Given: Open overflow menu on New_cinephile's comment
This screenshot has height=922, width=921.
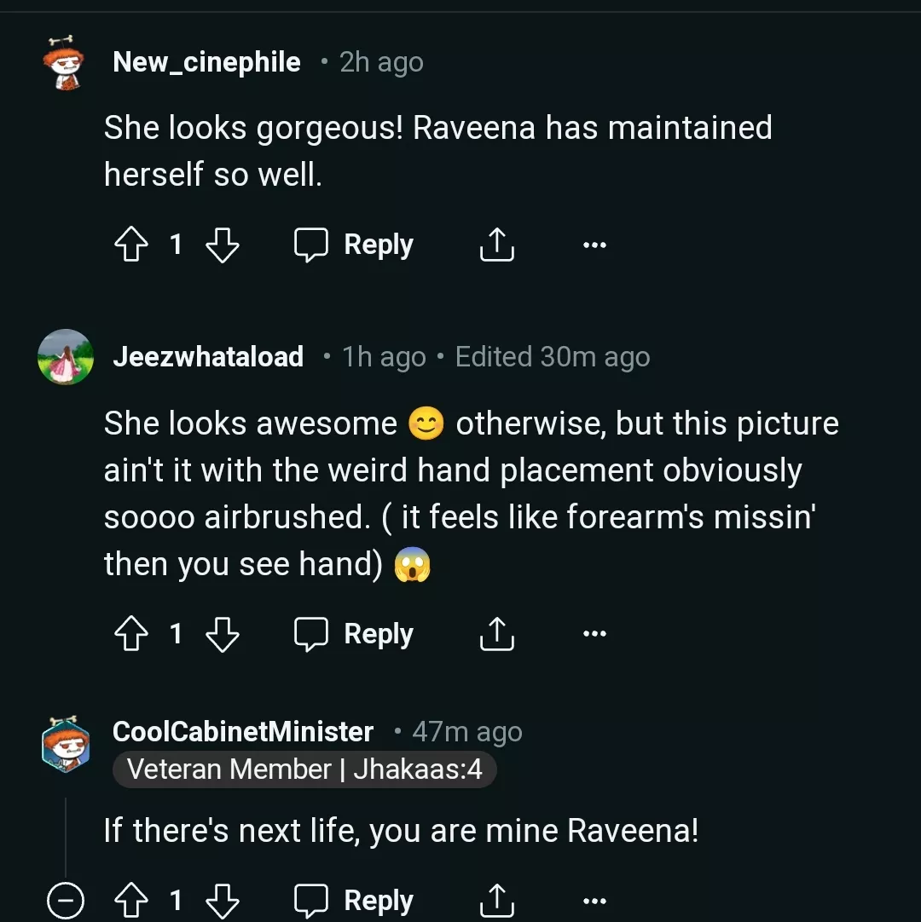Looking at the screenshot, I should (x=594, y=245).
